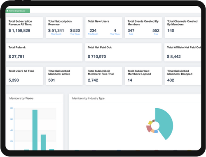Click the 40 label on the chart axis

[x=12, y=130]
